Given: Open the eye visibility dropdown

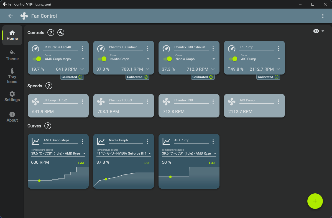Looking at the screenshot, I should click(318, 31).
